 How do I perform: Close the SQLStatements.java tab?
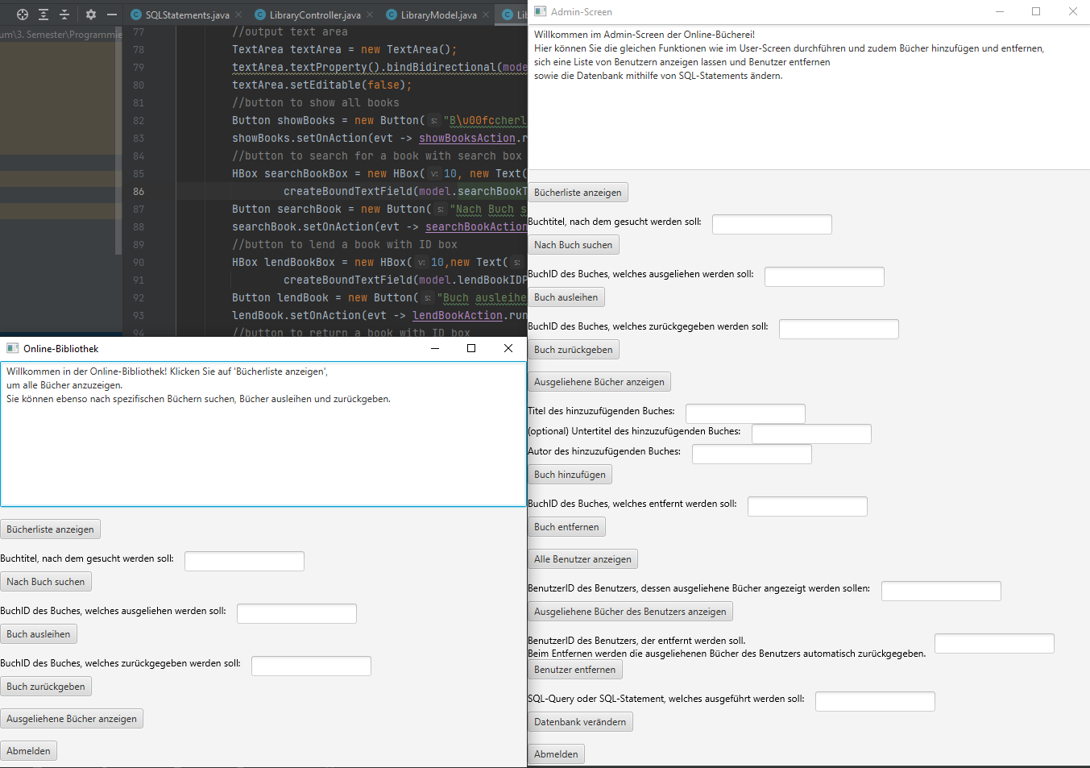click(x=238, y=15)
